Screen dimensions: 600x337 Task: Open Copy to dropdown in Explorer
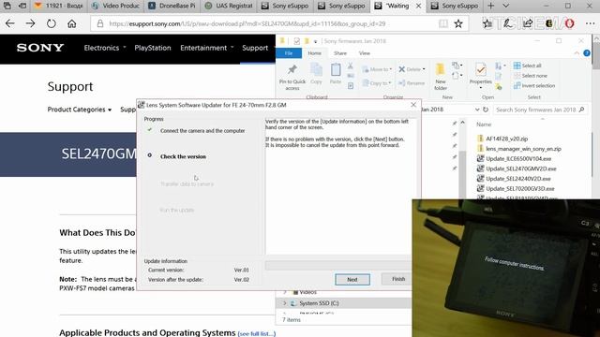[377, 83]
